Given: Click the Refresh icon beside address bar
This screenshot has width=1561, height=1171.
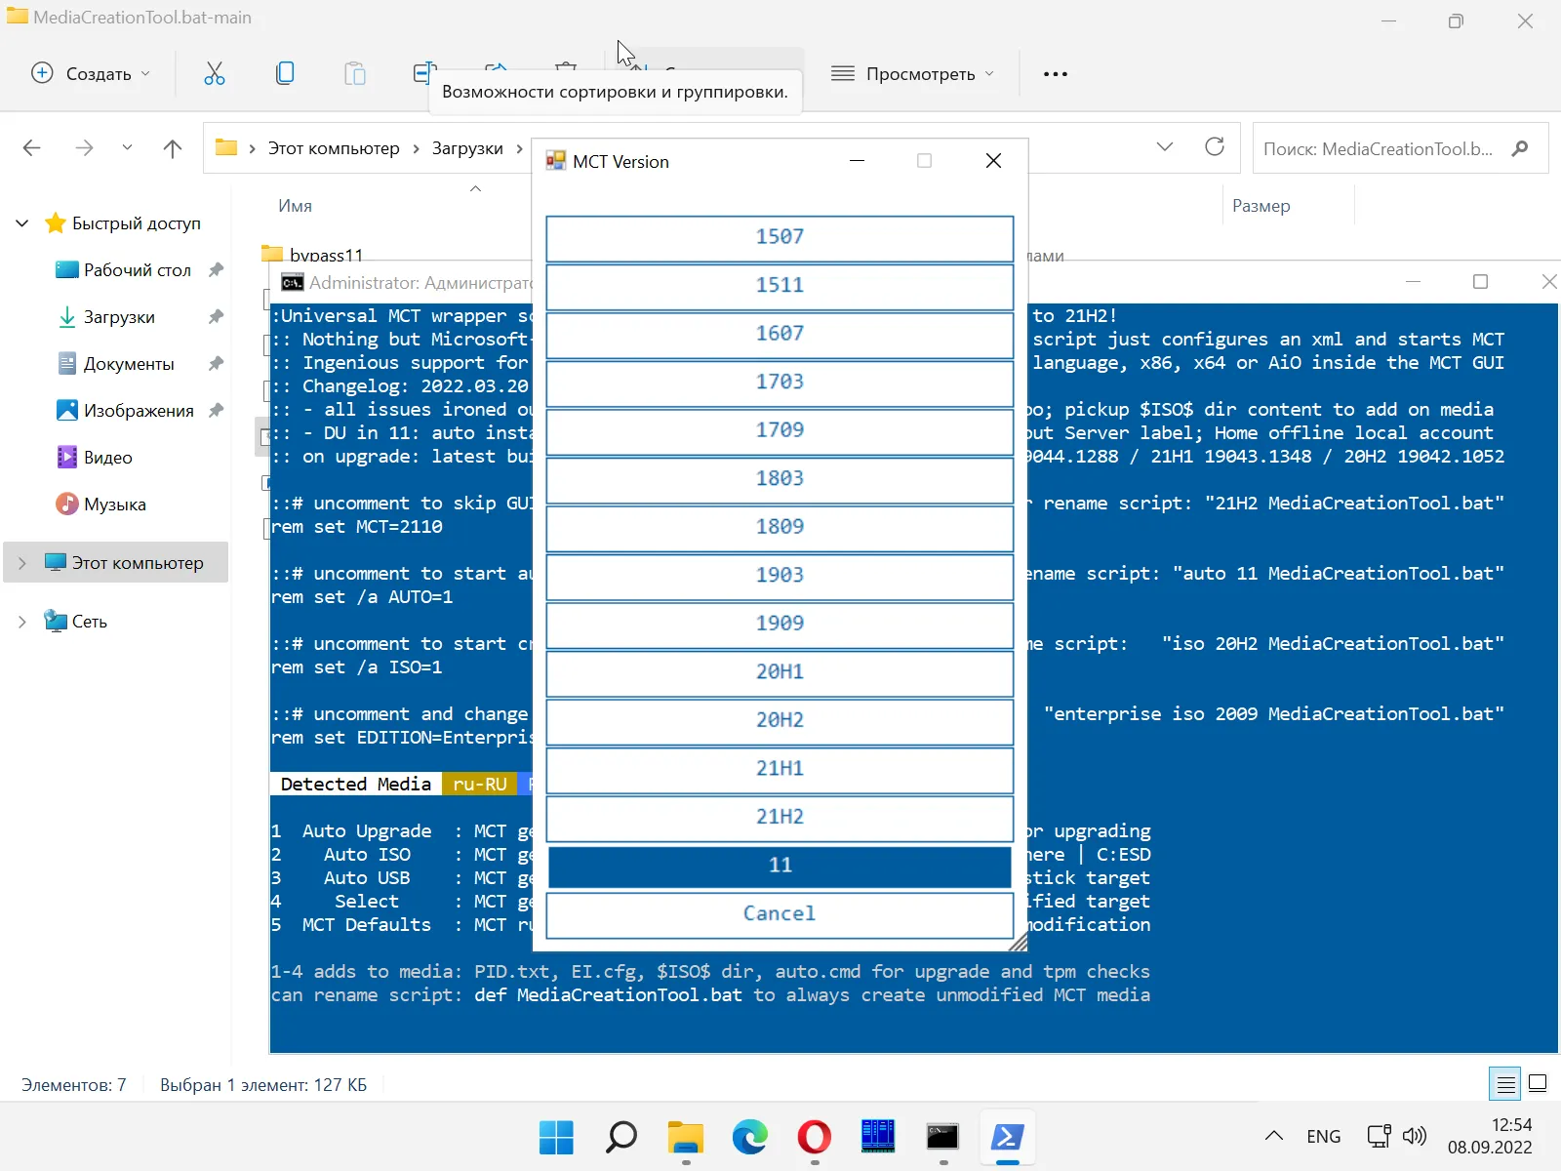Looking at the screenshot, I should pos(1215,147).
